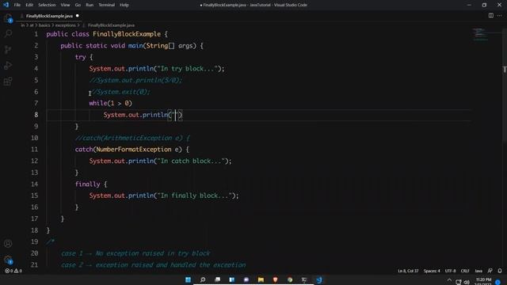Click the volume icon in system tray
This screenshot has width=507, height=285.
click(x=467, y=282)
